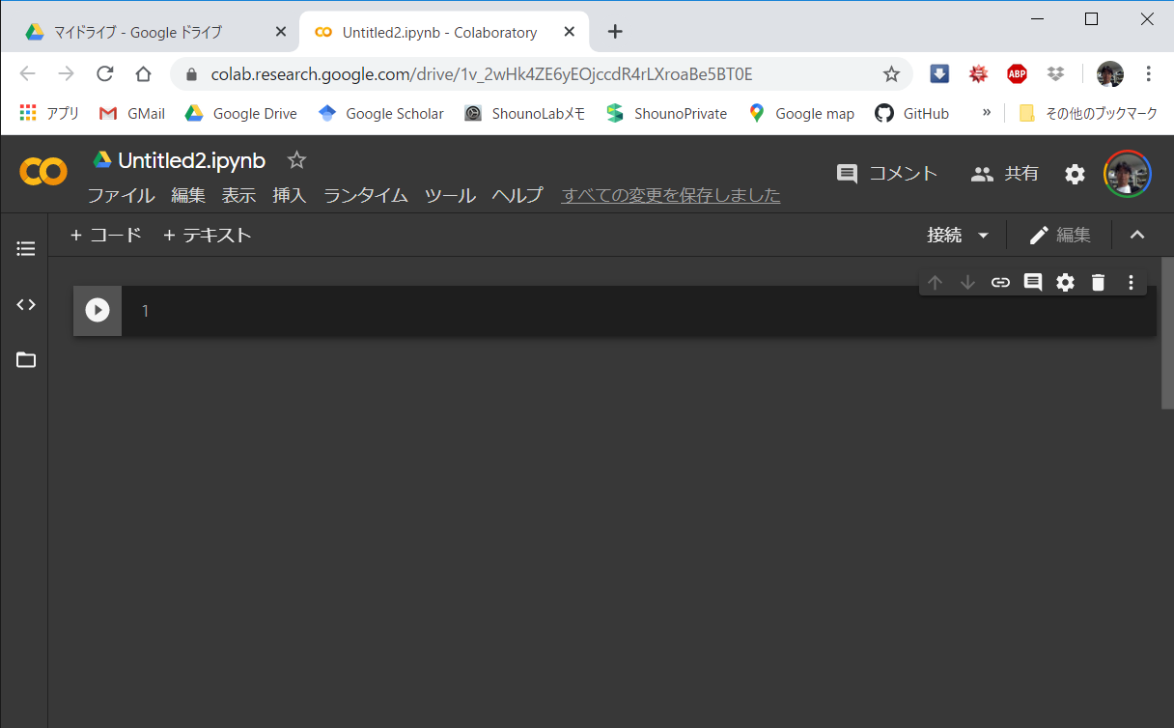Collapse the header with chevron up

tap(1137, 235)
